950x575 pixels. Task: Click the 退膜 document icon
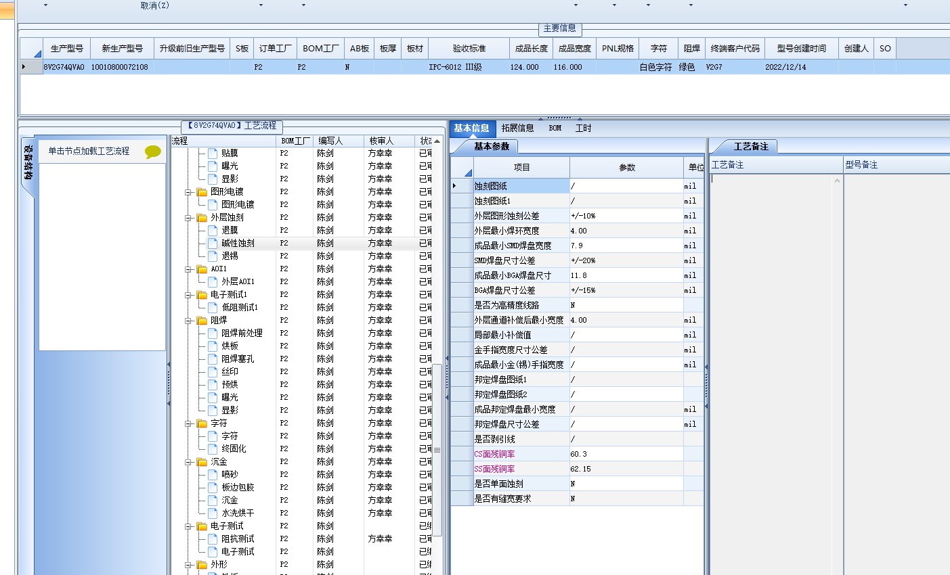(x=213, y=231)
